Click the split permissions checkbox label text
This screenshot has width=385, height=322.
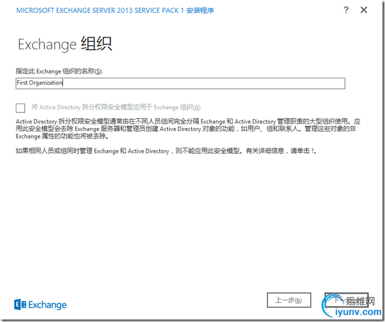[115, 108]
